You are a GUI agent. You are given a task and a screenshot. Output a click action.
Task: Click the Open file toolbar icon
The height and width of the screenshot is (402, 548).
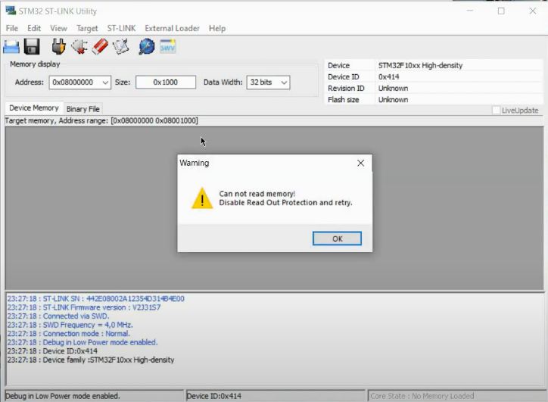tap(12, 47)
